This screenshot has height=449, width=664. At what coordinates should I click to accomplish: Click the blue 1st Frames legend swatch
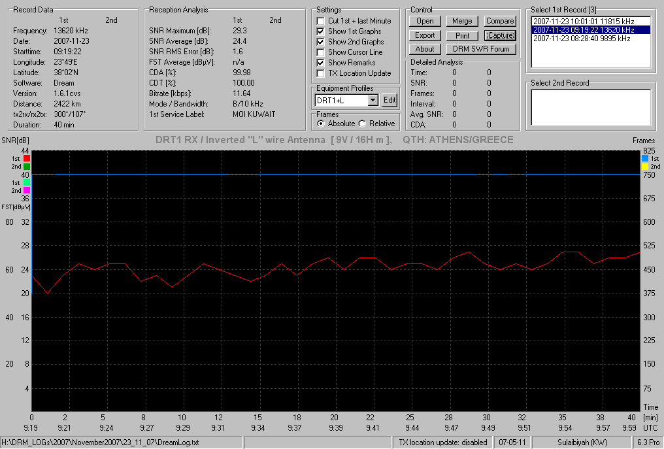click(x=645, y=158)
